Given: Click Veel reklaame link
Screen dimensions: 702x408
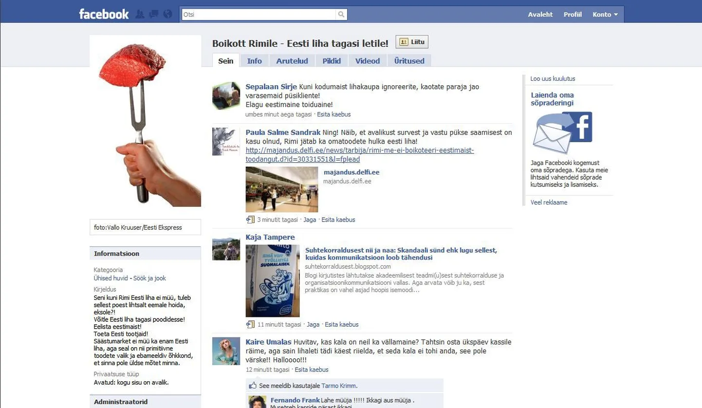Looking at the screenshot, I should 549,202.
